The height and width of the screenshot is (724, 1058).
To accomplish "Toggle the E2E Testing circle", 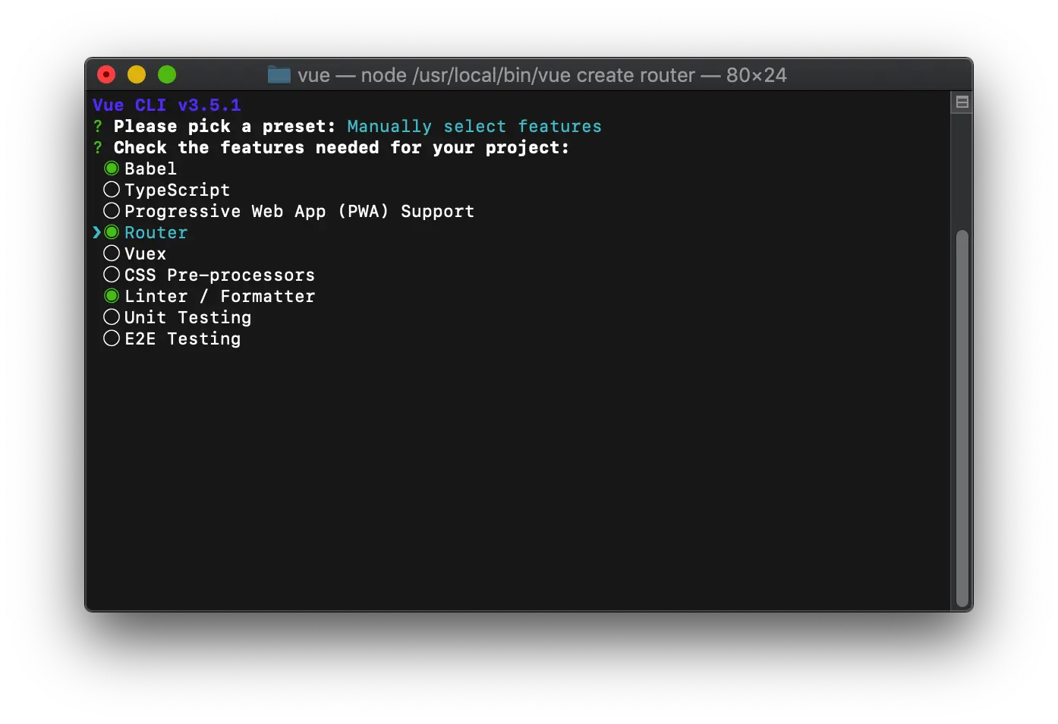I will point(112,338).
